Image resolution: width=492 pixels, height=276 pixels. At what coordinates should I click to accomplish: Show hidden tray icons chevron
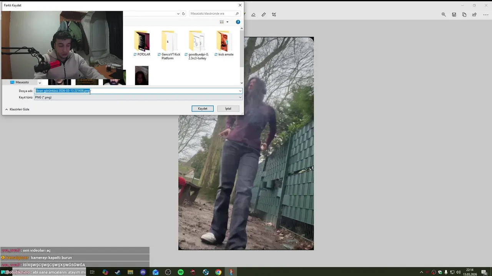pyautogui.click(x=421, y=272)
